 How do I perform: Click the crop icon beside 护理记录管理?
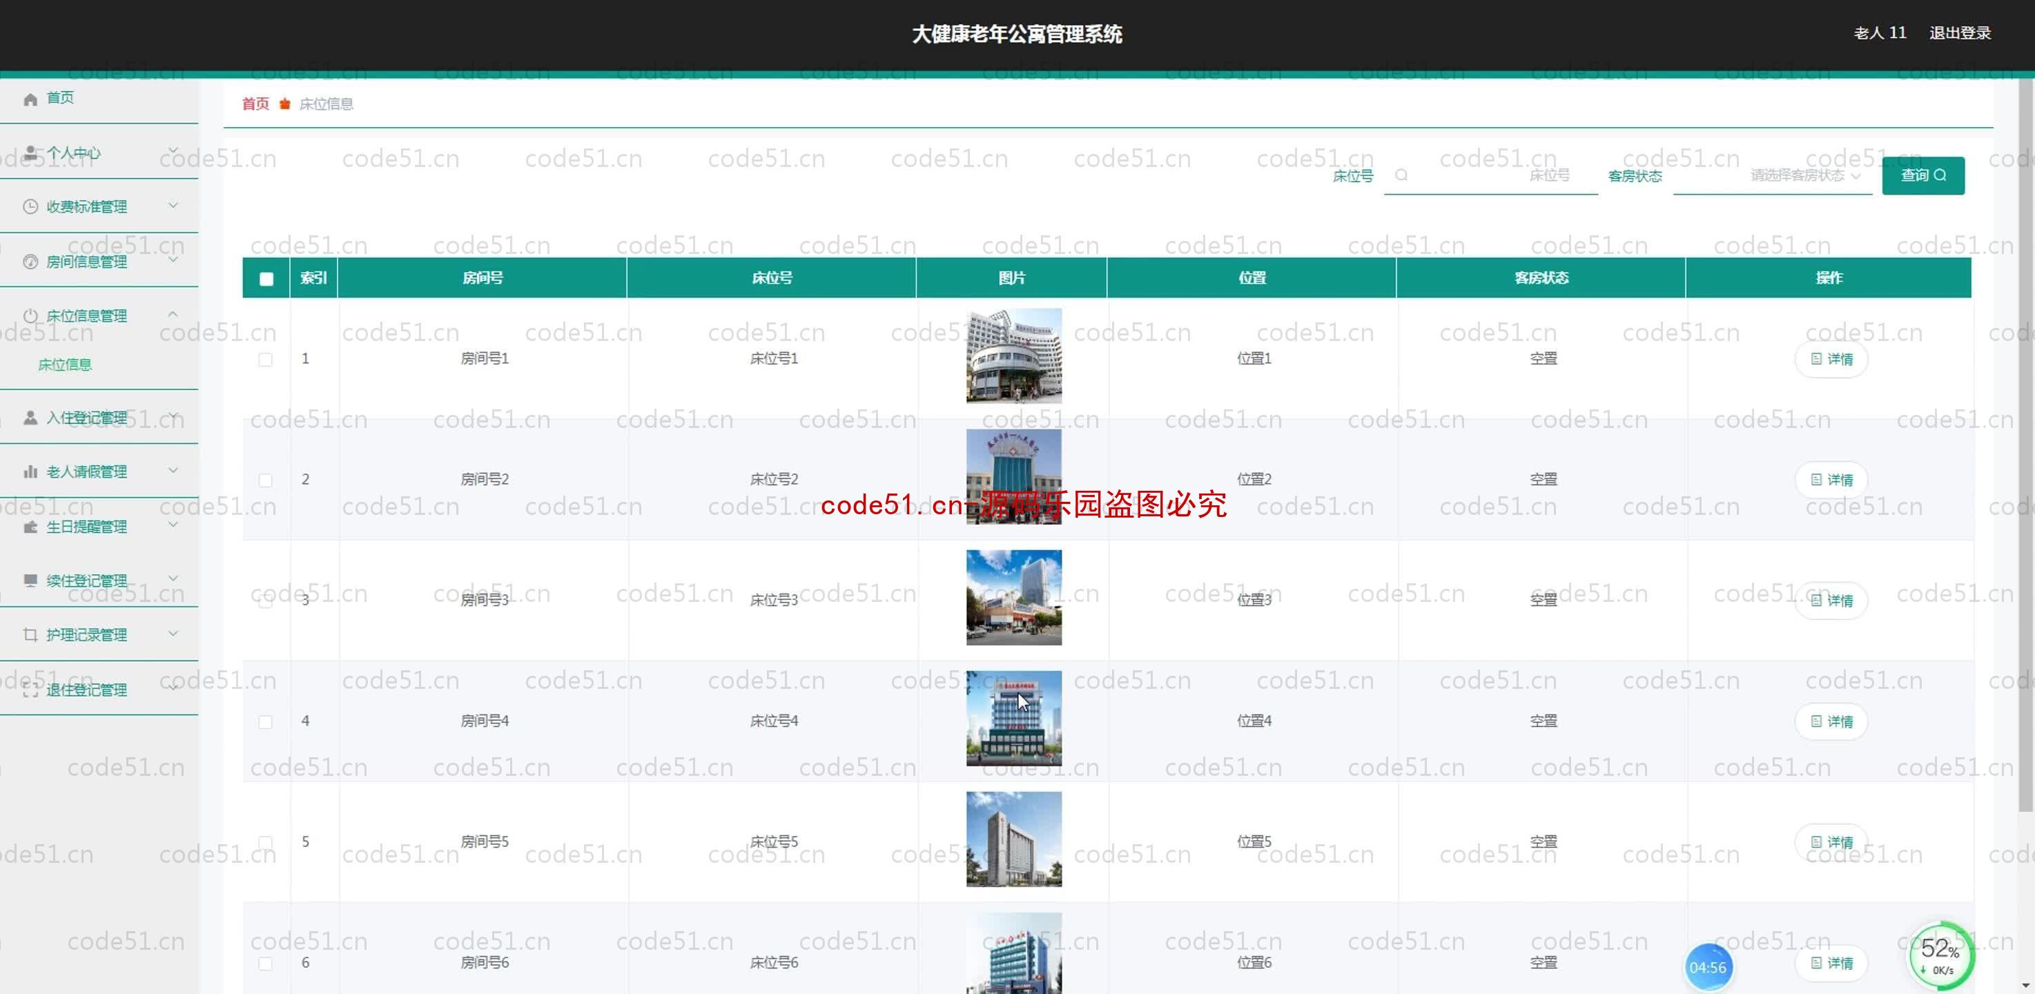pos(30,634)
